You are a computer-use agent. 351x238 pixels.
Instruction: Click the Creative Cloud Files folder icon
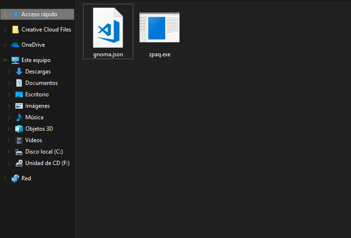coord(15,30)
